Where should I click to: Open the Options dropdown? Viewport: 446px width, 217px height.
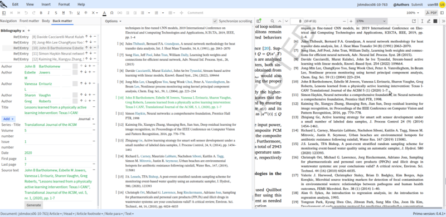[x=113, y=21]
